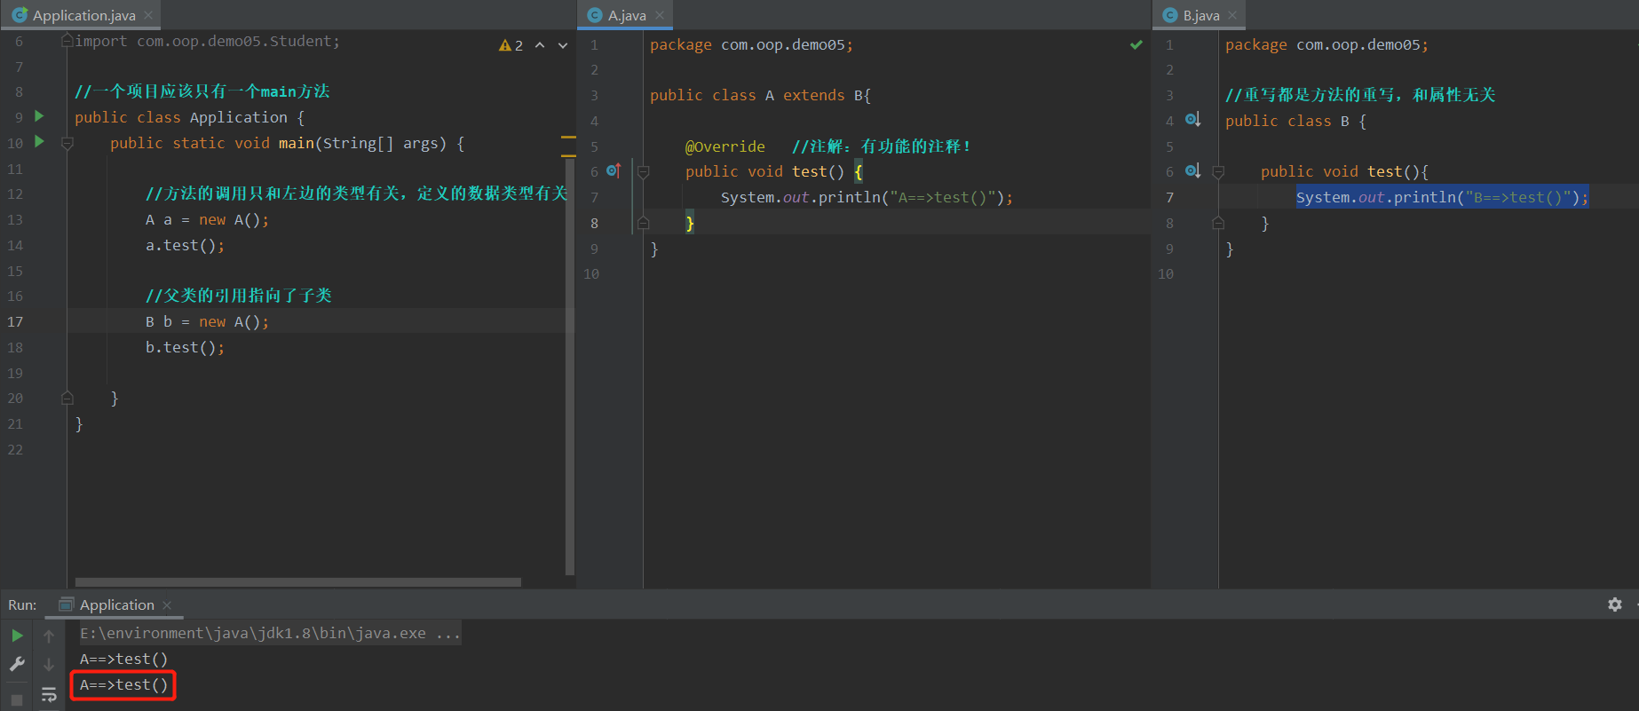Click on 'A a = new A();' line

tap(207, 219)
